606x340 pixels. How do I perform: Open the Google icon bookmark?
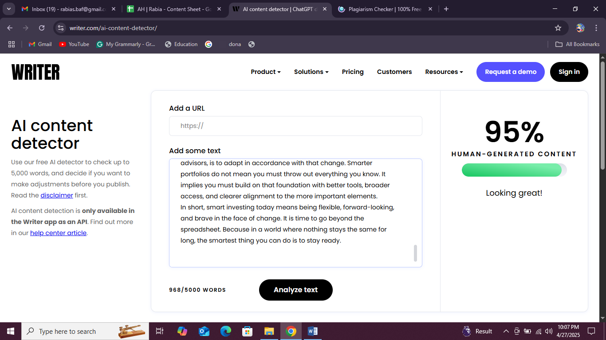coord(209,44)
